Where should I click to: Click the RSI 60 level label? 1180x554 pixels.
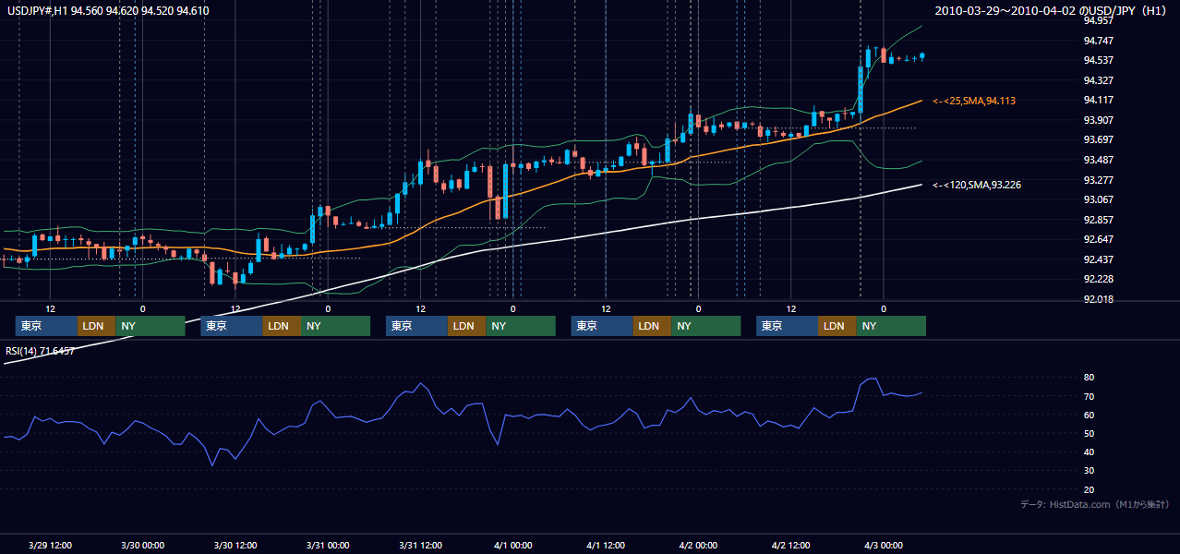(1089, 415)
